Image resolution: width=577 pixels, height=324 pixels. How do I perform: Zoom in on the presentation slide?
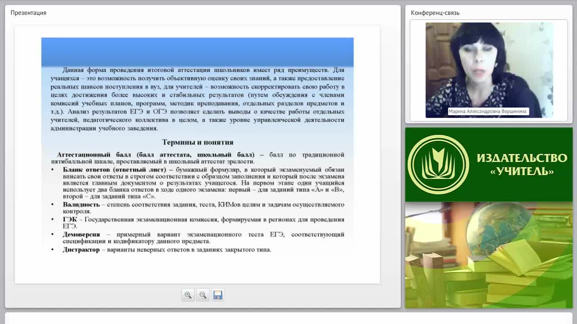click(x=188, y=295)
